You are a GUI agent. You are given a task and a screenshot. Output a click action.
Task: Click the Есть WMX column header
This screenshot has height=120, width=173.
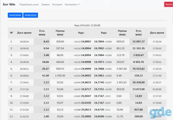[x=42, y=33]
